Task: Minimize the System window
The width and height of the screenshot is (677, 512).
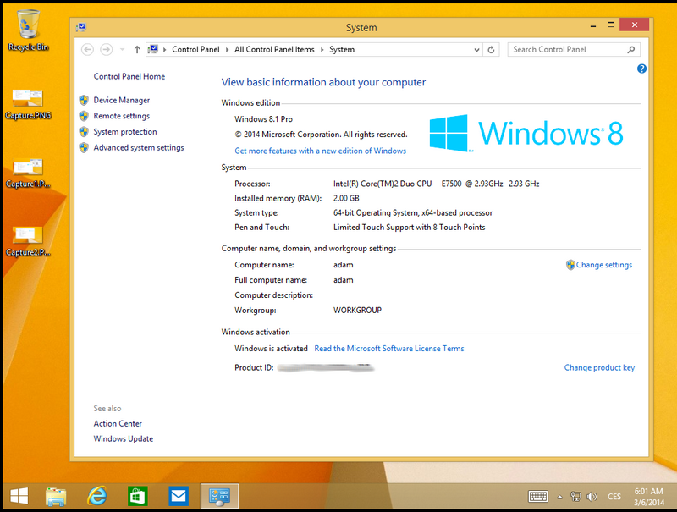Action: point(593,25)
